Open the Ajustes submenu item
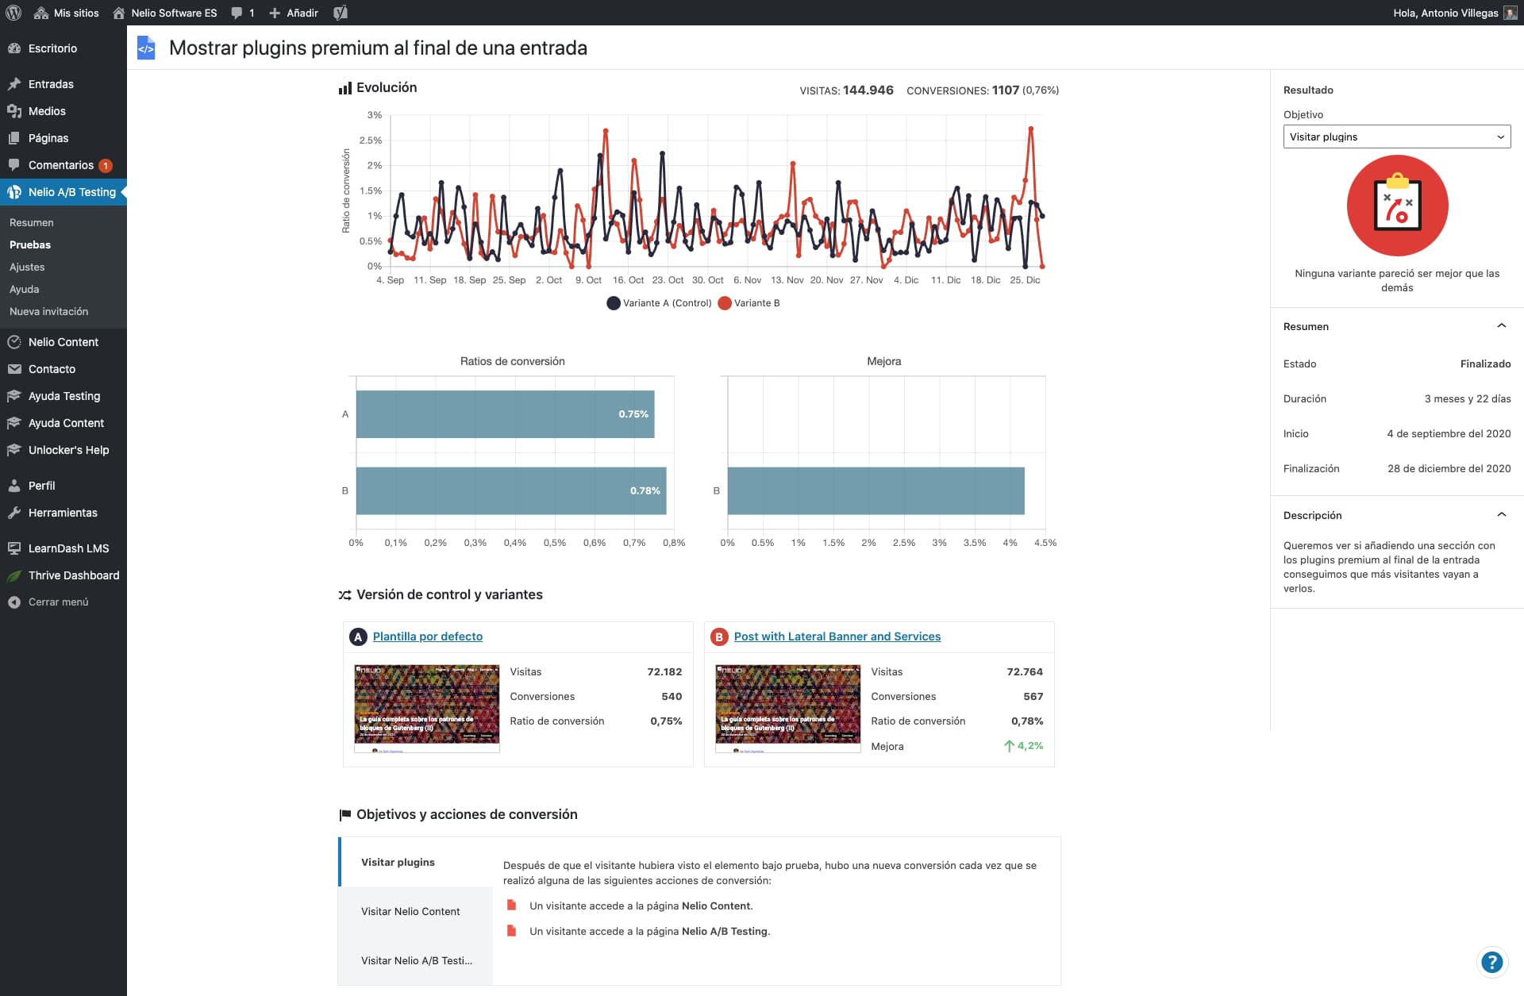1524x996 pixels. (x=27, y=267)
